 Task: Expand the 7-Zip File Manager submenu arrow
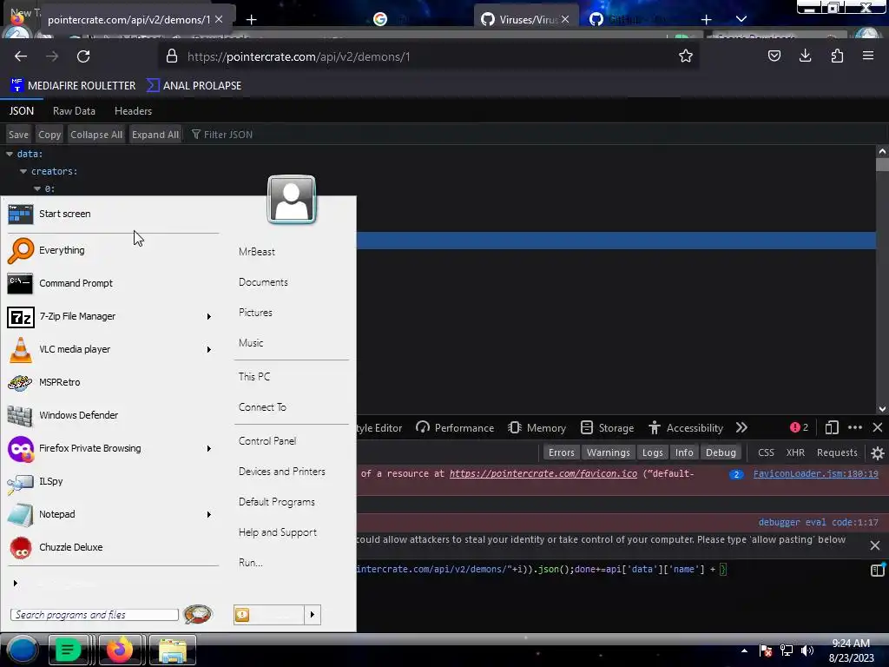[208, 316]
